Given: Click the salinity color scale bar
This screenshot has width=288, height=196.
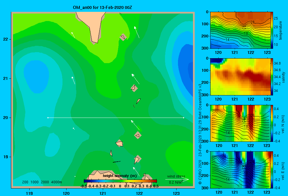Looking at the screenshot, I should [272, 77].
